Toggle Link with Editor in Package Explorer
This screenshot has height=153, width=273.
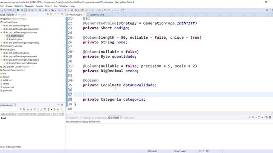(51, 14)
